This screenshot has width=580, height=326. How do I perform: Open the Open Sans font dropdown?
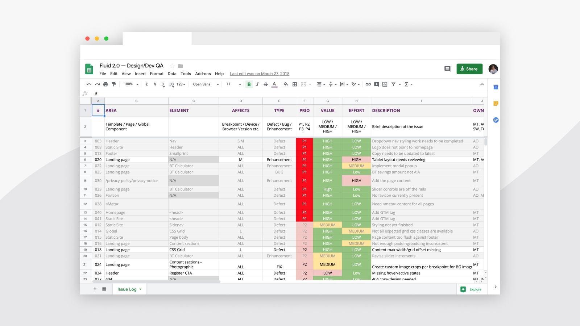206,84
